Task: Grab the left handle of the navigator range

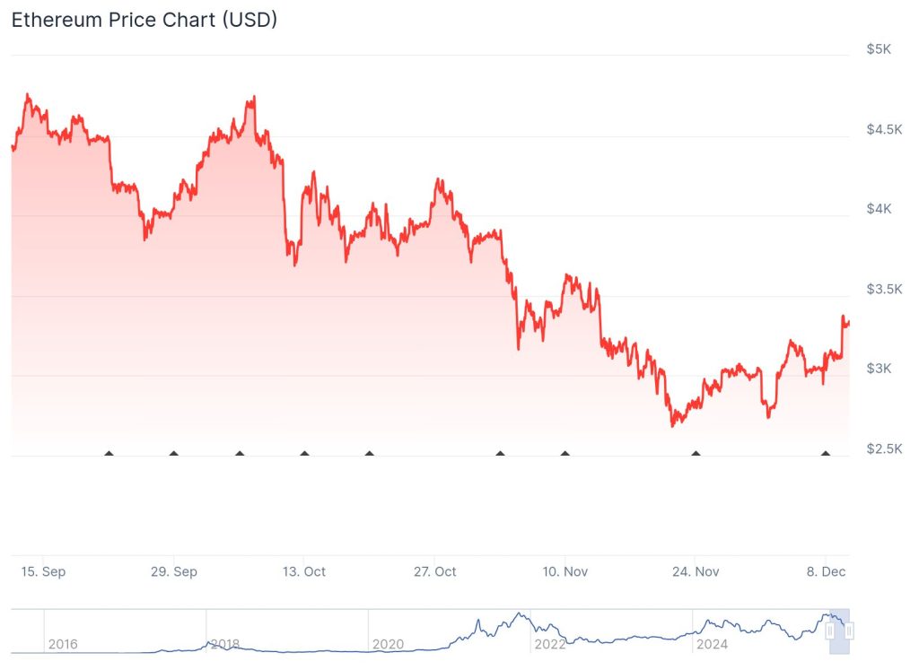Action: (830, 631)
